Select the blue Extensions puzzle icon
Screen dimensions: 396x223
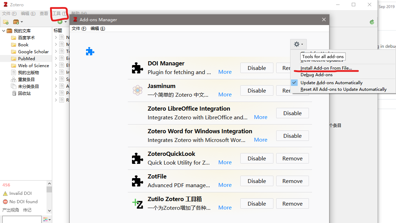pos(90,51)
